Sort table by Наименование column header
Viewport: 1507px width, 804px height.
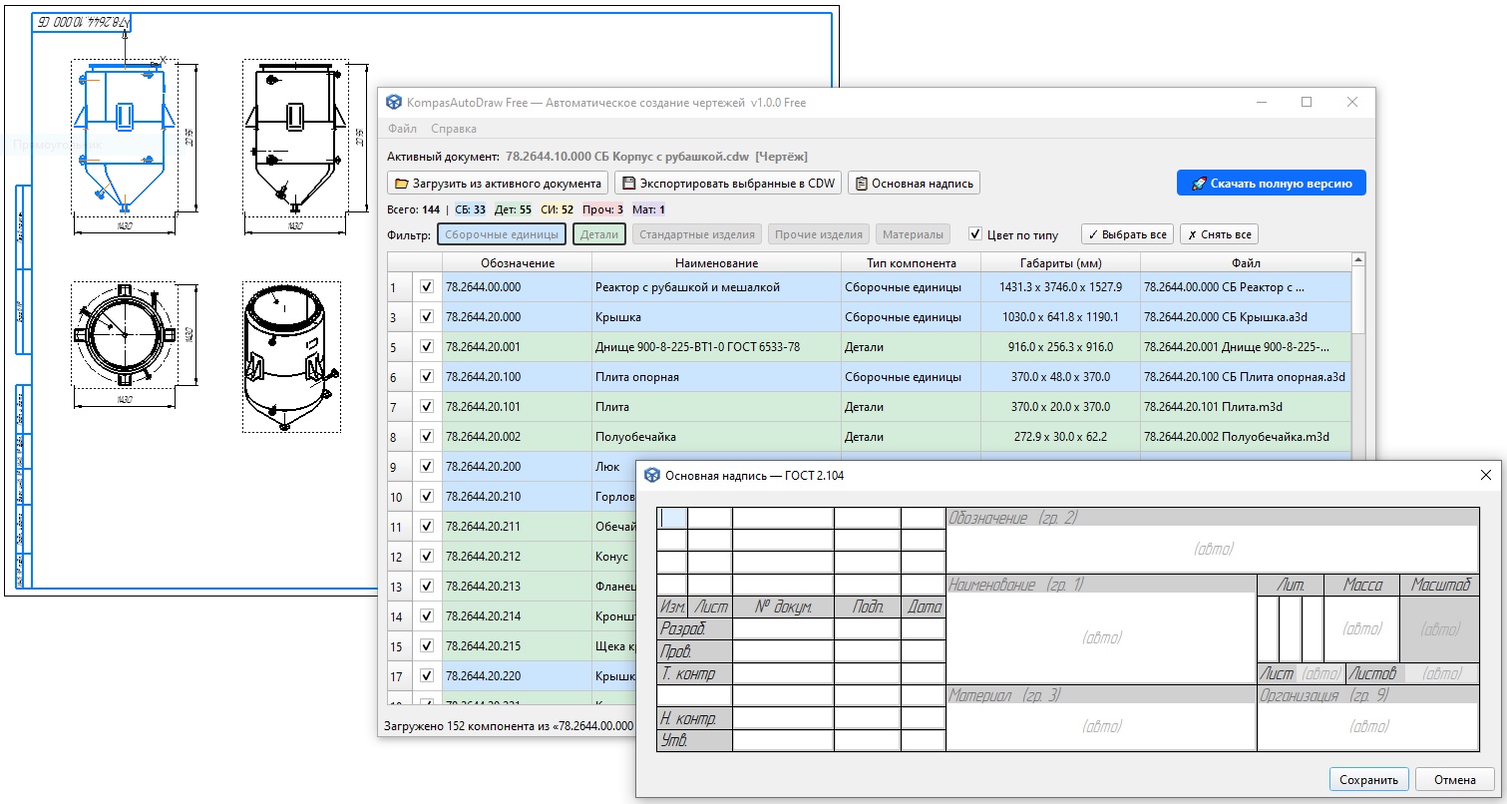point(715,263)
